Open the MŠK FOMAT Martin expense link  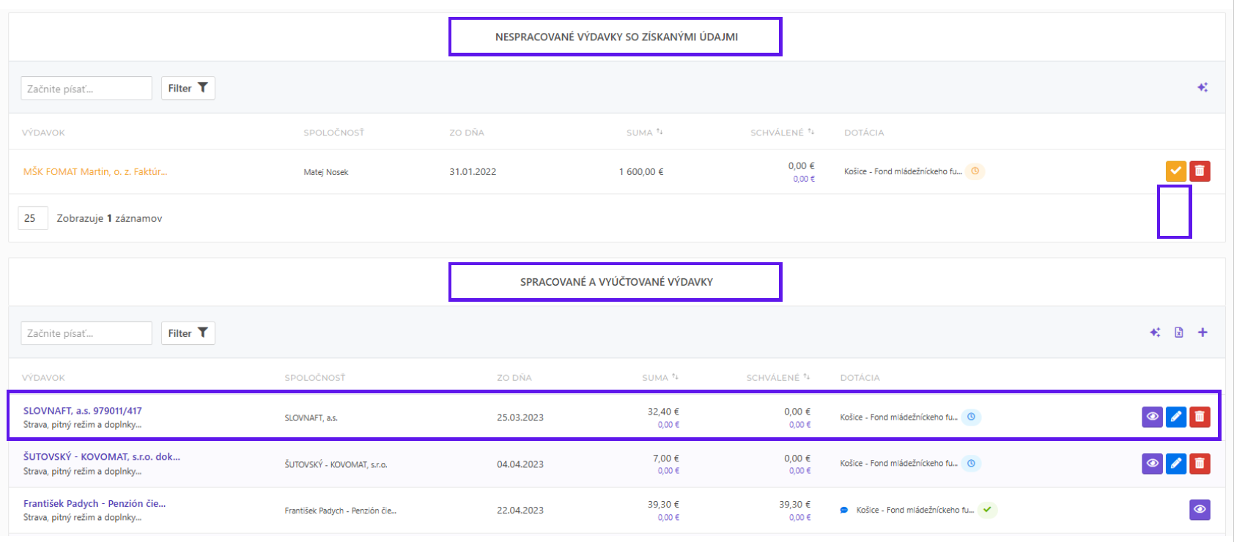point(95,171)
